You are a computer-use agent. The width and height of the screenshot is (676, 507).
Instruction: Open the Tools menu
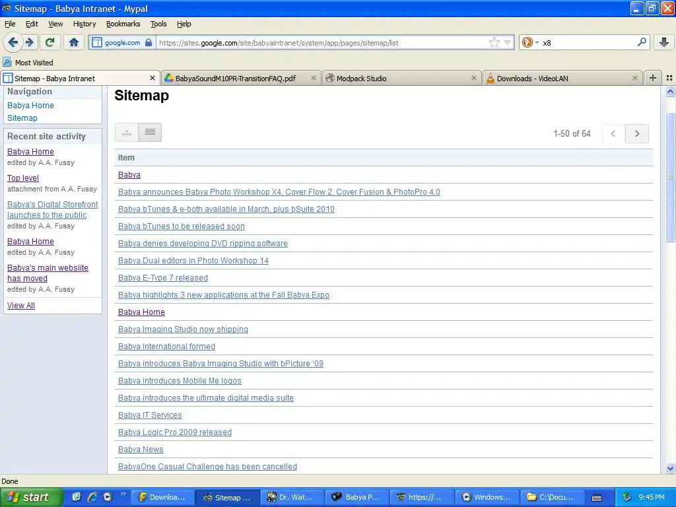tap(158, 24)
